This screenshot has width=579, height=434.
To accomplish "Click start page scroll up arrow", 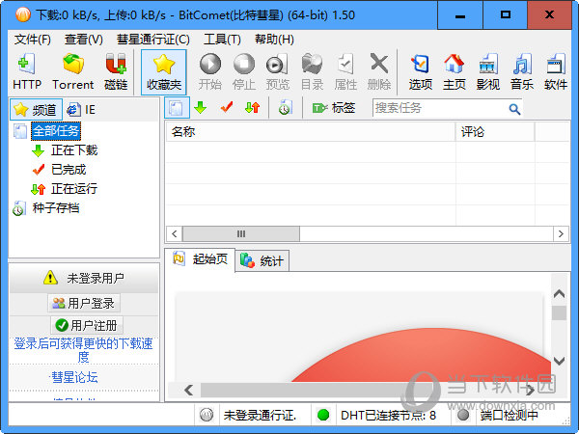I will pos(559,294).
